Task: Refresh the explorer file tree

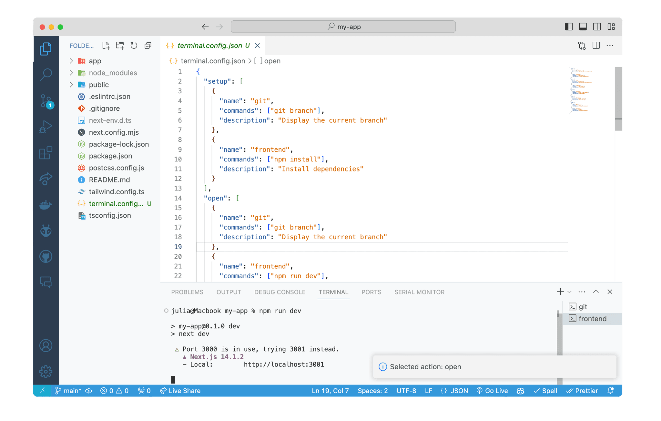Action: pos(134,46)
